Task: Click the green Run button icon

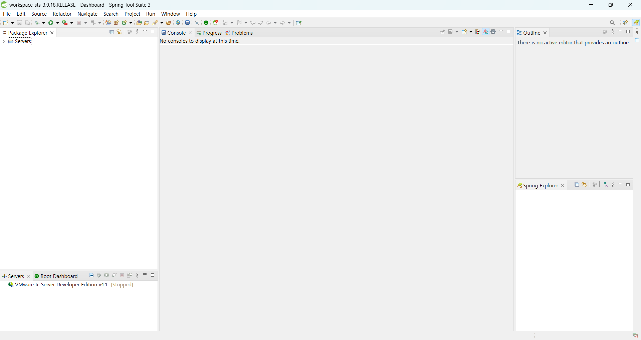Action: coord(51,23)
